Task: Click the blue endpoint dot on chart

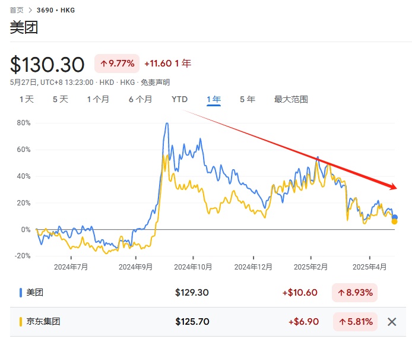Action: point(395,217)
